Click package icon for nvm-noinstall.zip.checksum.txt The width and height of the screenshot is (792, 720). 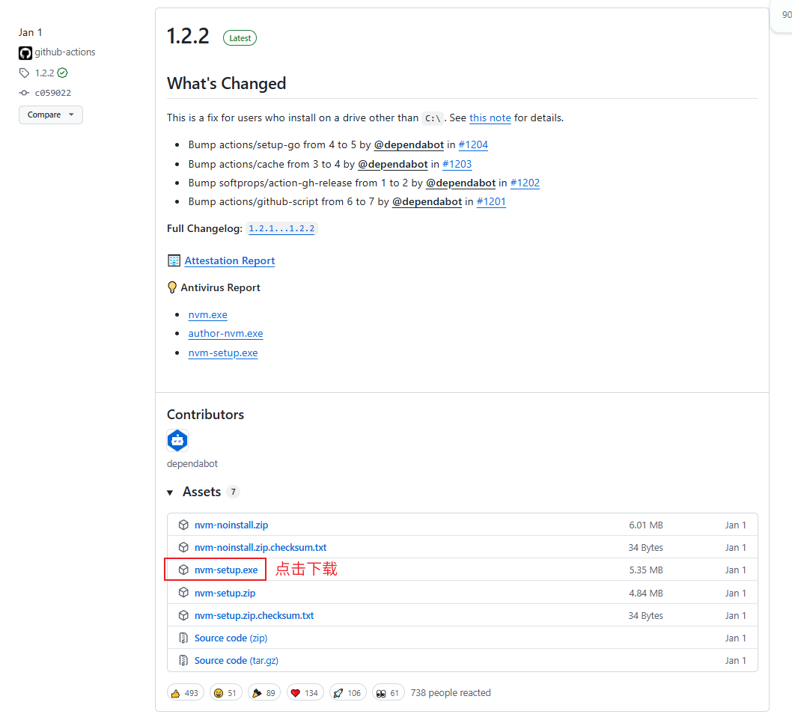tap(183, 547)
